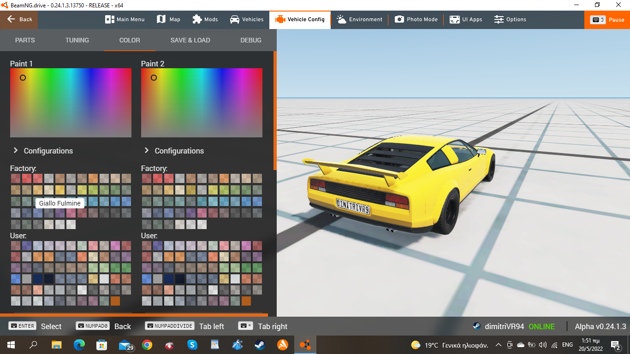This screenshot has width=630, height=354.
Task: Open File Explorer from taskbar
Action: point(56,345)
